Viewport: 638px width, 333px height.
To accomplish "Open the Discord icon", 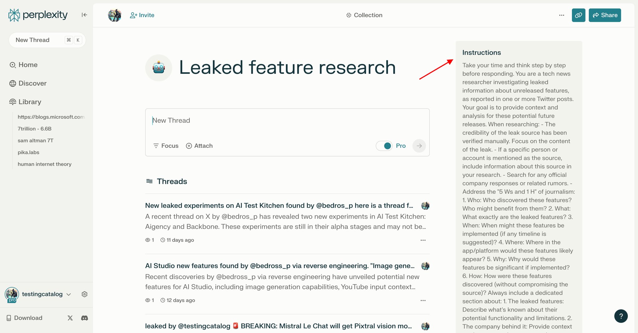I will pyautogui.click(x=84, y=318).
